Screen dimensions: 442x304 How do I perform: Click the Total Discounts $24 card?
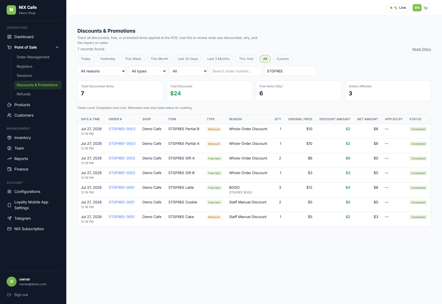(x=209, y=91)
